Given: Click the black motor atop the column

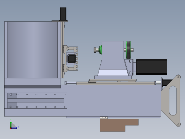Looking at the screenshot, I should (63, 14).
